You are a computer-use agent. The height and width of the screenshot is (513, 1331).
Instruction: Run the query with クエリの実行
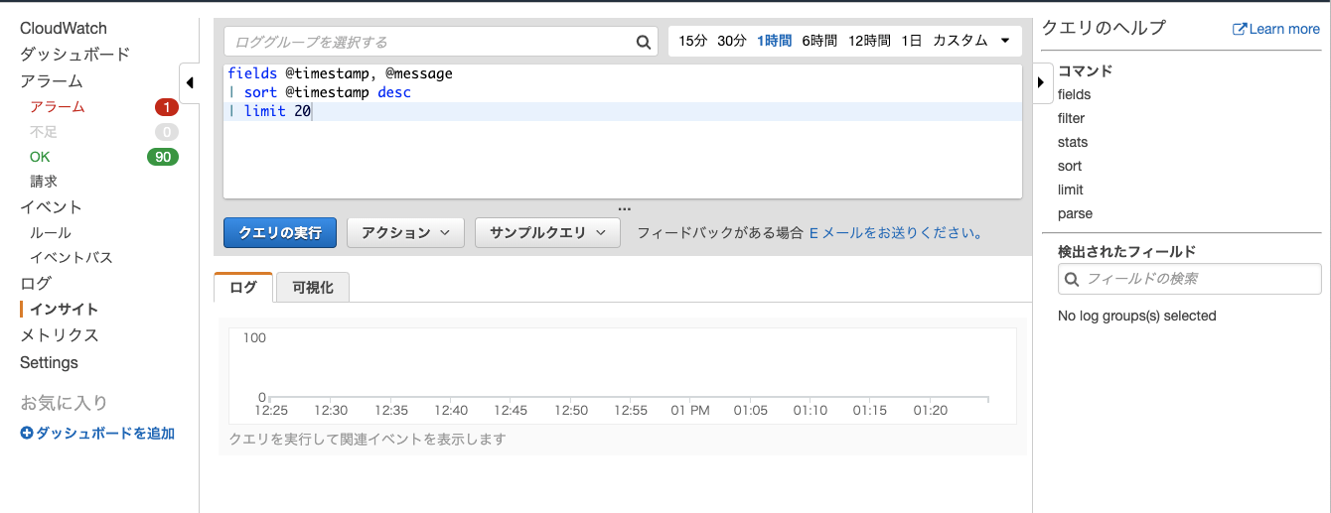pos(280,232)
